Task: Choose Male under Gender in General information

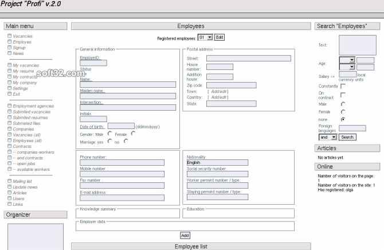Action: (x=109, y=134)
